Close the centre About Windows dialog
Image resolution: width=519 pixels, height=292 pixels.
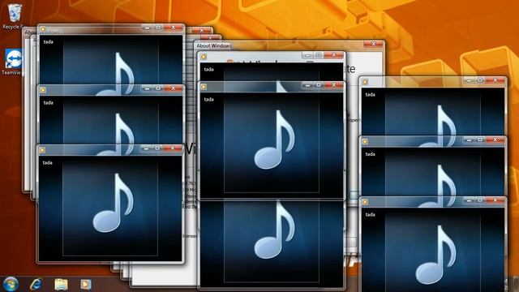373,44
